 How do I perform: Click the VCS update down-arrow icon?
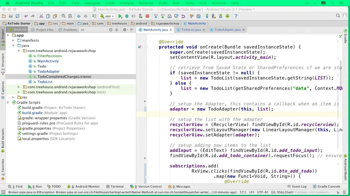tap(156, 16)
